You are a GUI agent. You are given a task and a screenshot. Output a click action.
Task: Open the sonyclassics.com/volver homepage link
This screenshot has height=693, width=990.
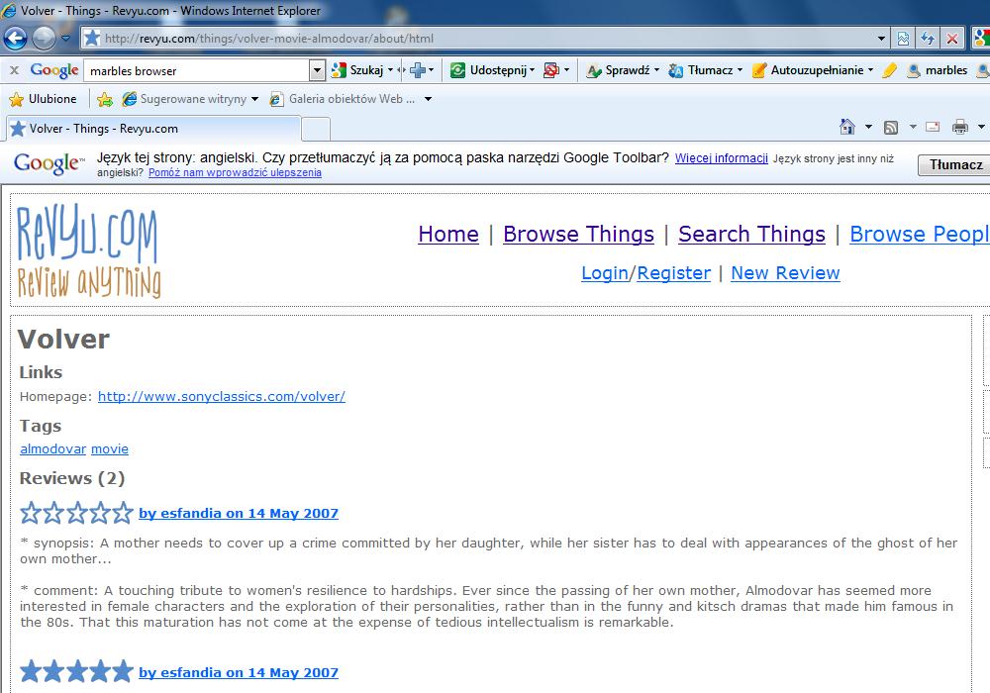222,396
